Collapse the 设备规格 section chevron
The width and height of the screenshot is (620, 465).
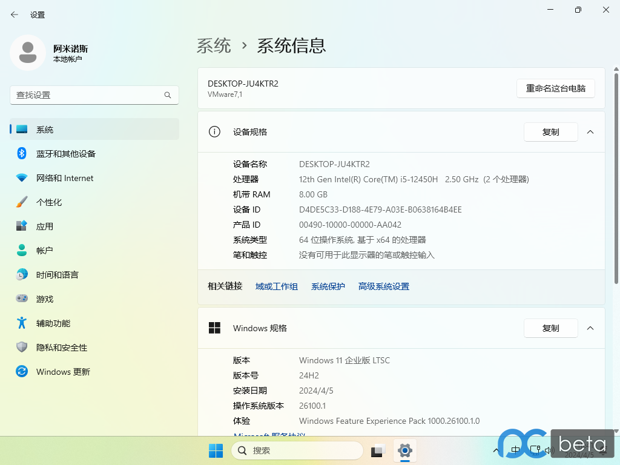point(590,132)
